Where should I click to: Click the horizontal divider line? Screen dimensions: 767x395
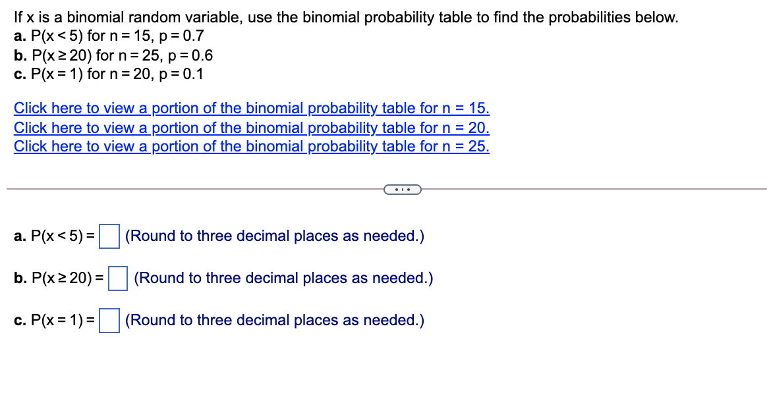198,190
